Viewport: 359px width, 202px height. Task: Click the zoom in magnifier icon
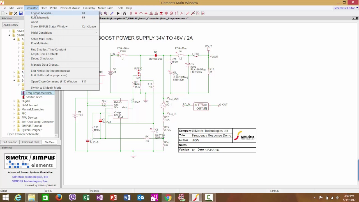coord(101,13)
